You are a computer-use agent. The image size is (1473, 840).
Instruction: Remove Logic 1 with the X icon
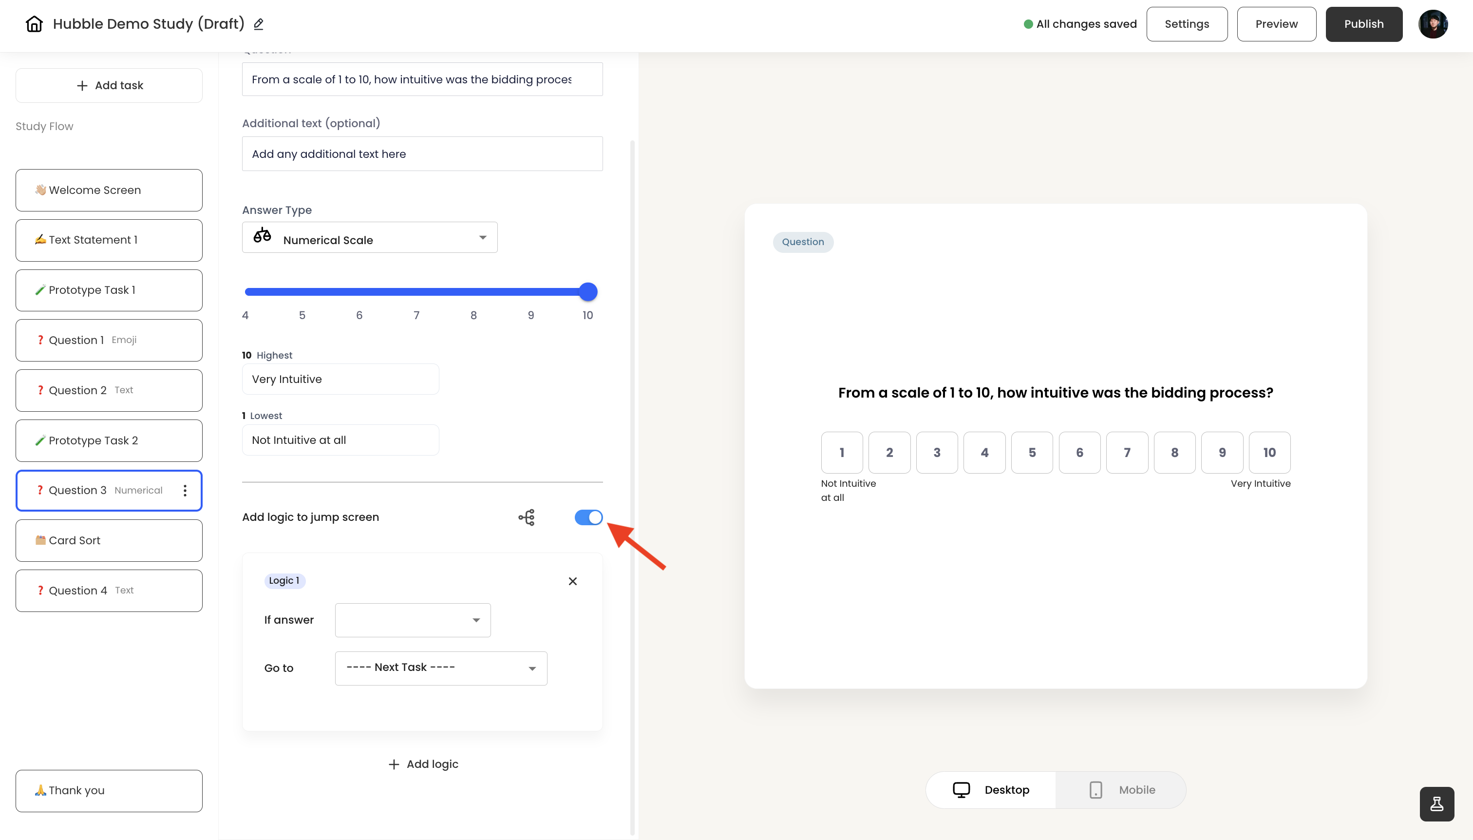pos(573,581)
